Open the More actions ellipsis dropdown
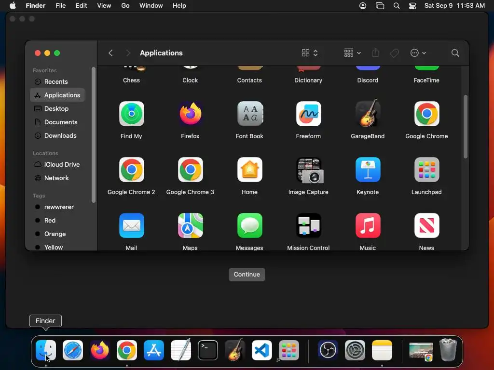 coord(418,53)
